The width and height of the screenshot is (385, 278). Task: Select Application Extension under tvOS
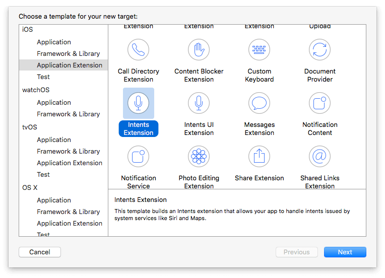pos(70,163)
